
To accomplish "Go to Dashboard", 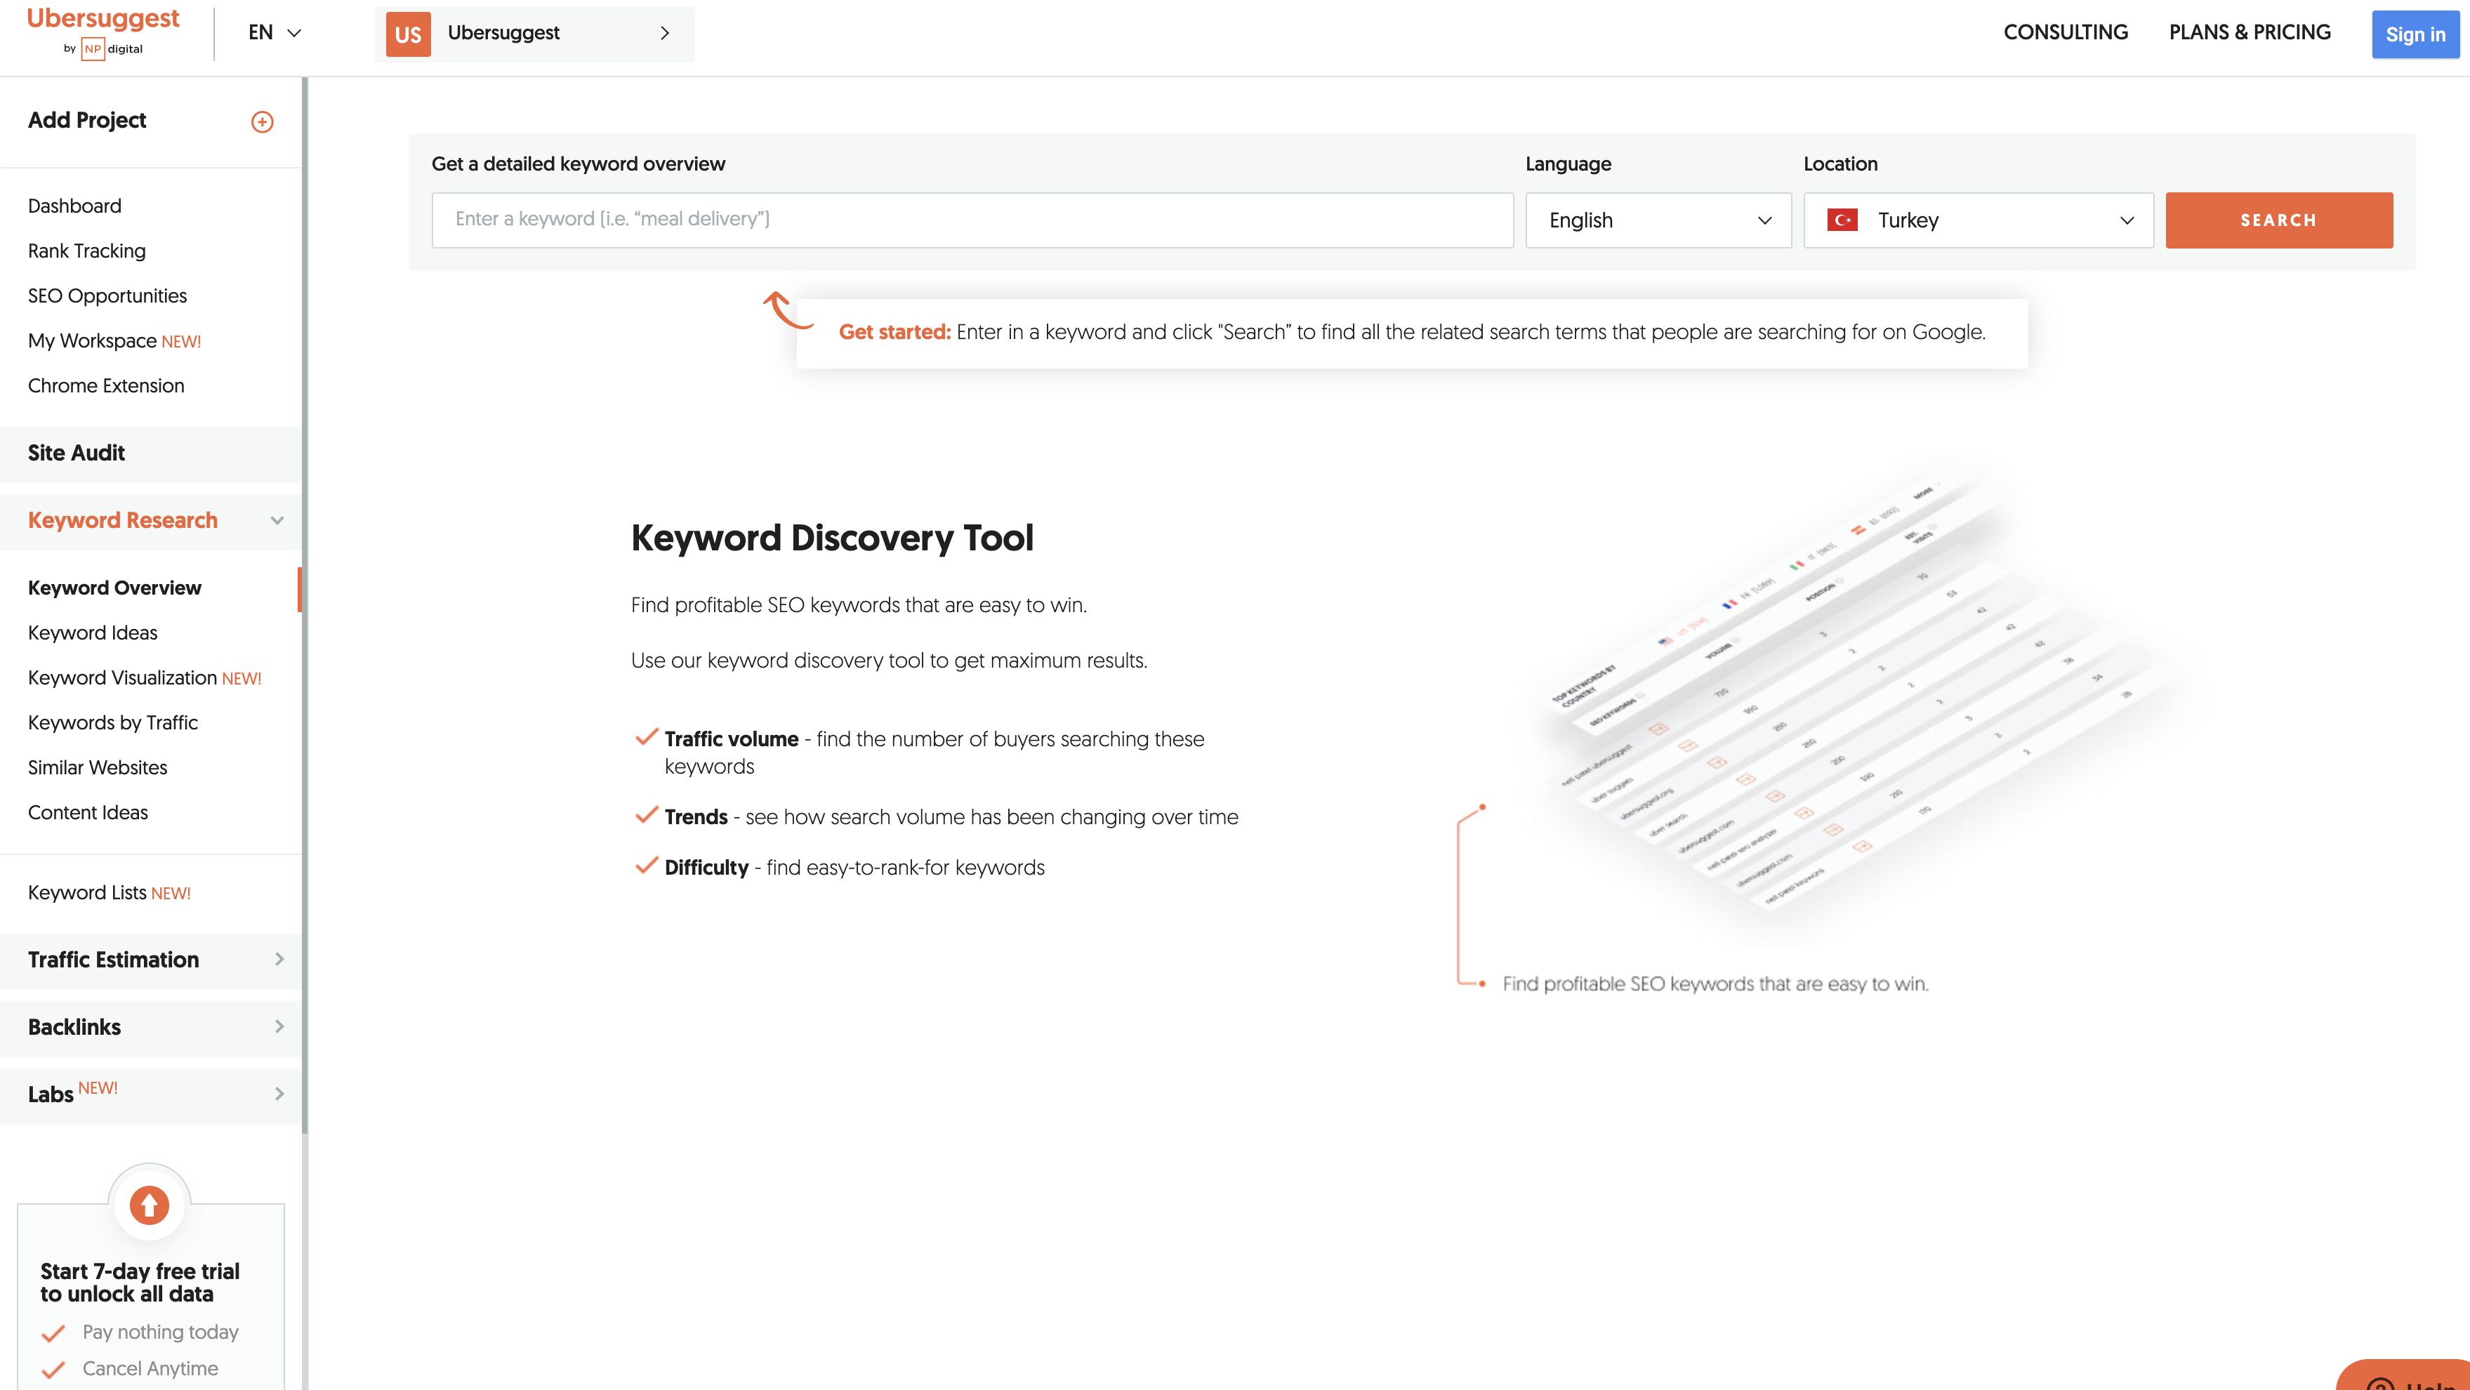I will [75, 206].
